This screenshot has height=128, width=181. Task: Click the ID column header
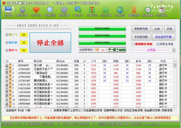(x=7, y=61)
